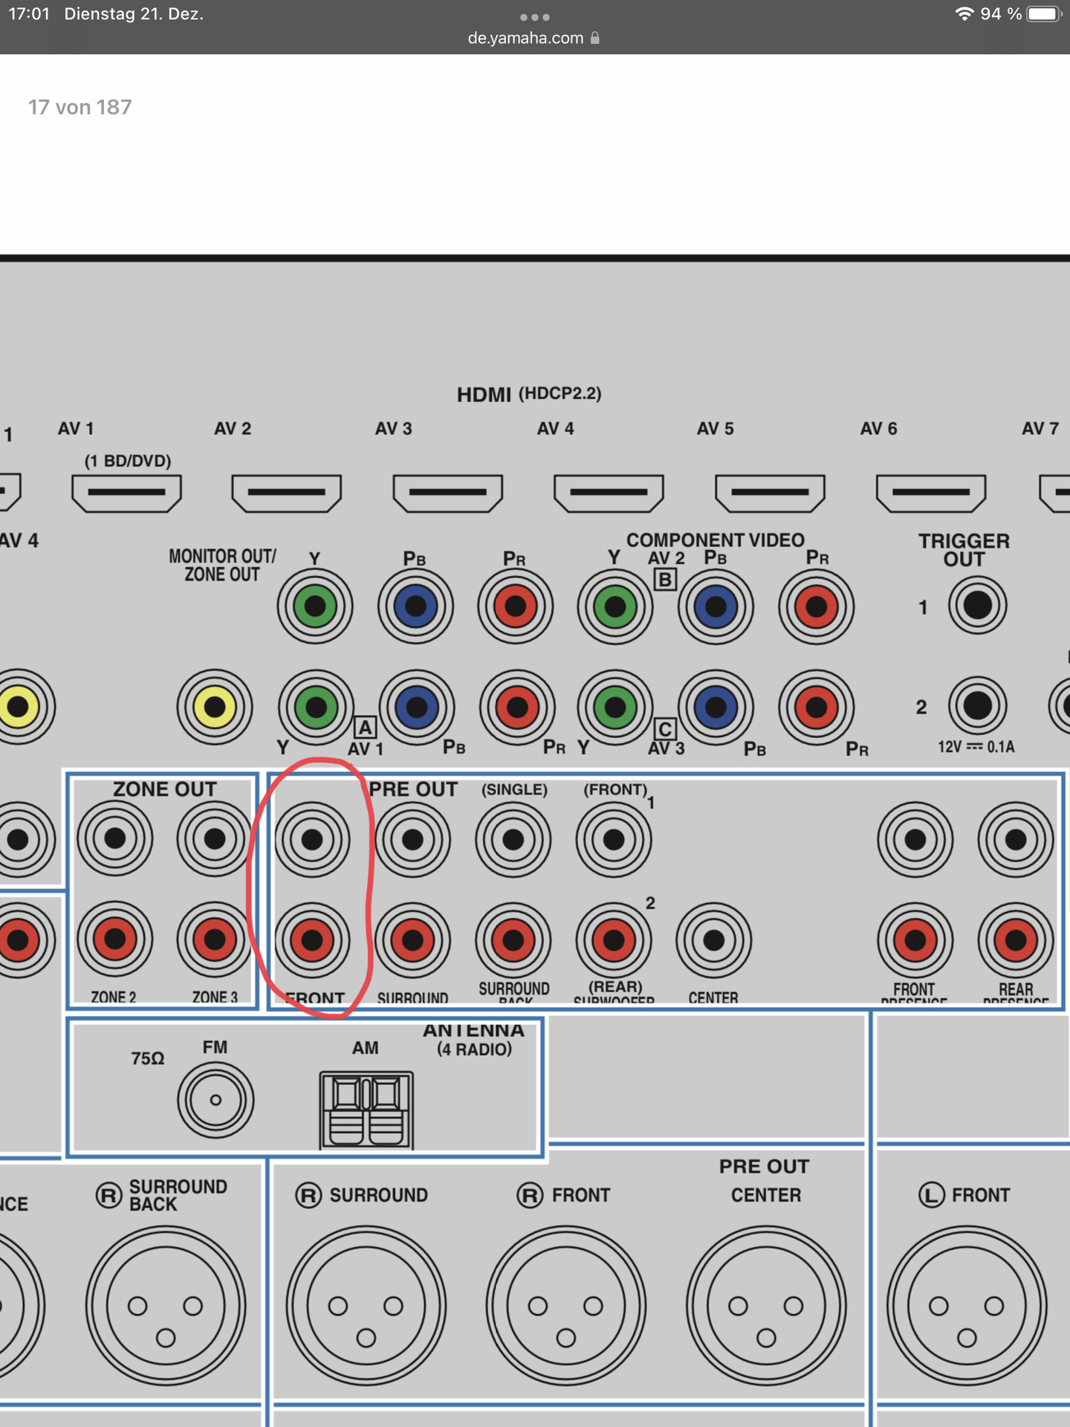Select the Center pre out RCA jack
Viewport: 1070px width, 1427px height.
[713, 940]
